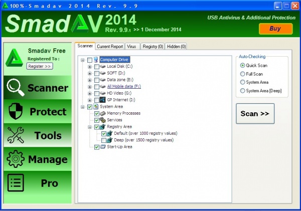The width and height of the screenshot is (301, 211).
Task: Expand the HD Video (G:) node
Action: [90, 93]
